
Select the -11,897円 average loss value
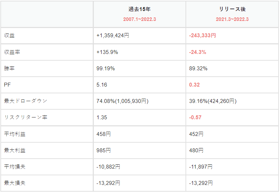pos(201,166)
